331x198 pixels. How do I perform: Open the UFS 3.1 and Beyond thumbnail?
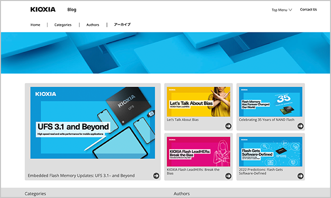(x=93, y=122)
